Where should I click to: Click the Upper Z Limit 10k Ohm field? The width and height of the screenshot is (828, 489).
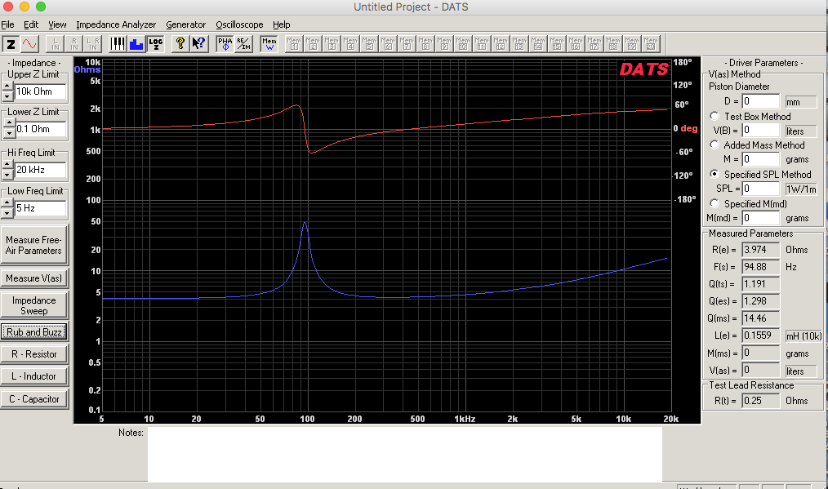click(40, 91)
